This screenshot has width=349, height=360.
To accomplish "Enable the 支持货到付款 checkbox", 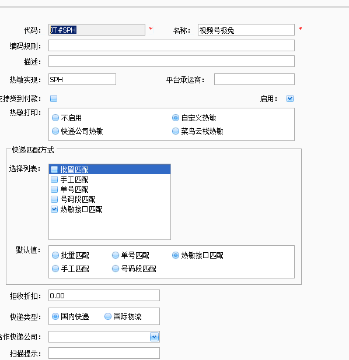I will 54,98.
